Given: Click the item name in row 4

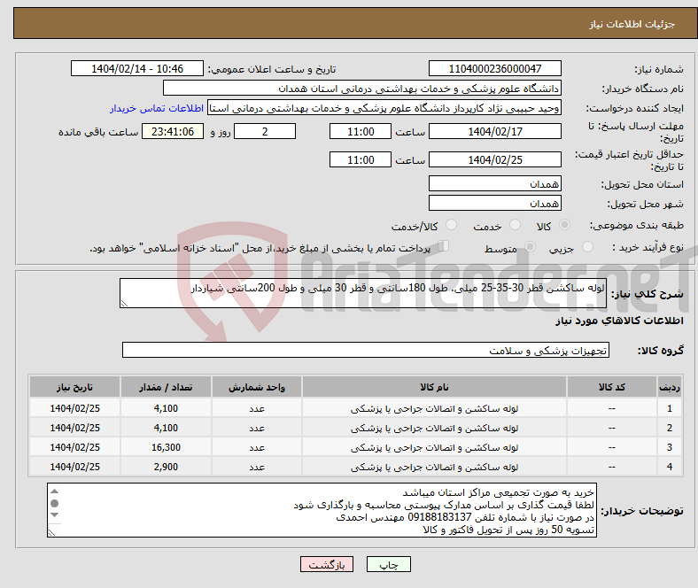Looking at the screenshot, I should click(x=434, y=467).
